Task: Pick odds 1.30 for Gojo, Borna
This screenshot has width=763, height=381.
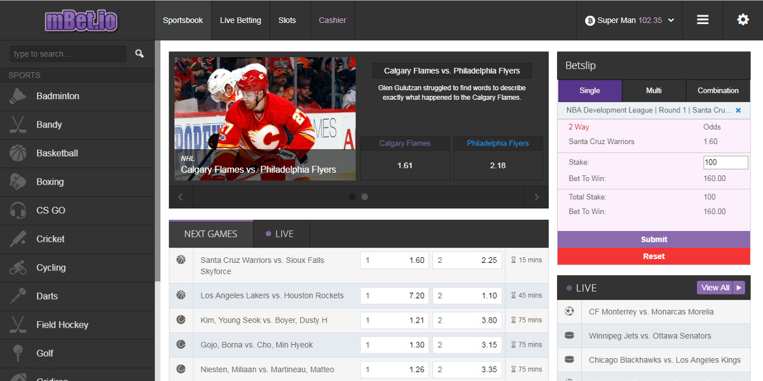Action: 395,345
